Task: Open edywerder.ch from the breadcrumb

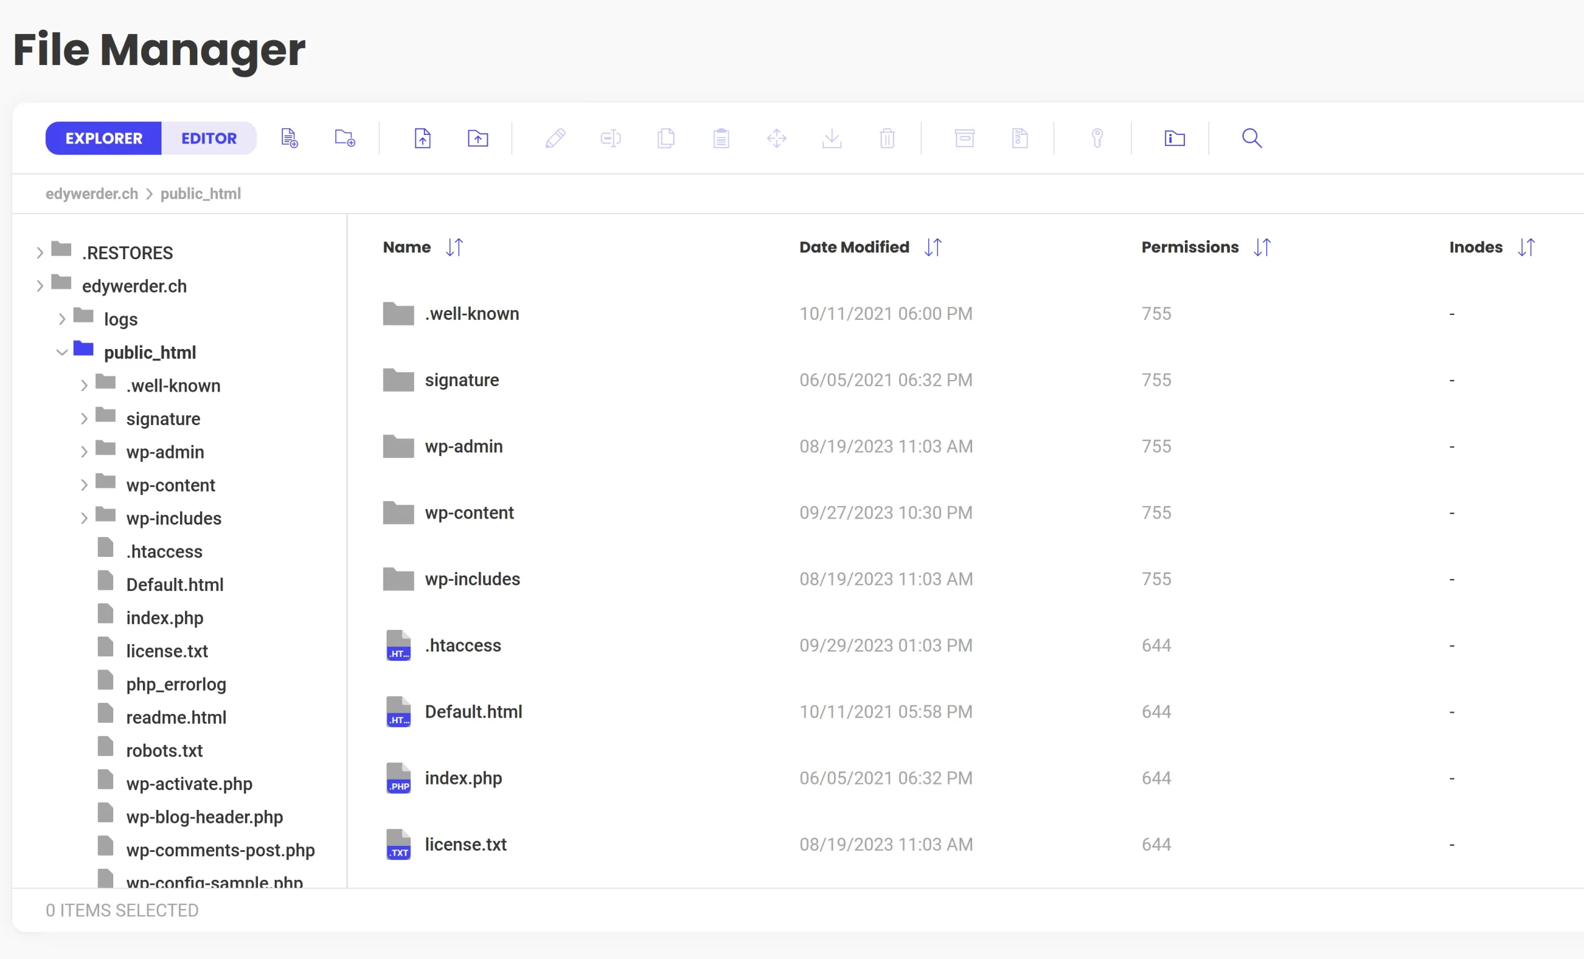Action: click(x=92, y=193)
